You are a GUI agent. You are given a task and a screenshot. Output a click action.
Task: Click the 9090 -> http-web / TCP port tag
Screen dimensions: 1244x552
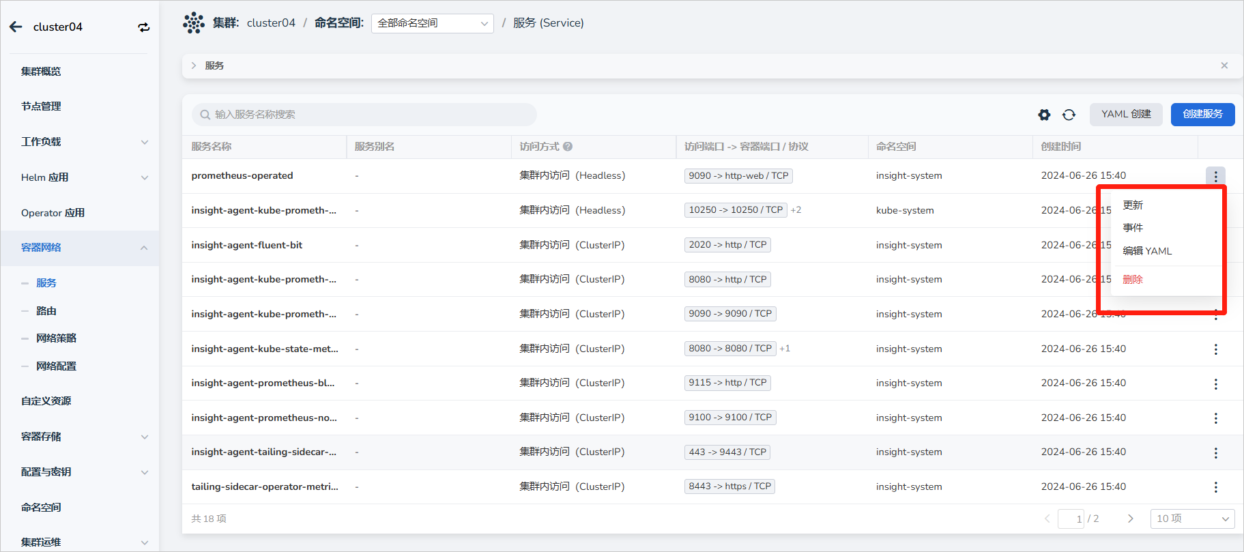738,176
